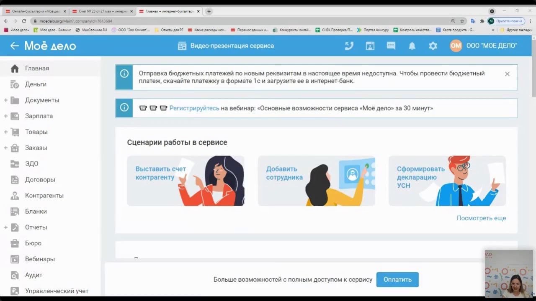Click the Отчеты report icon
Image resolution: width=536 pixels, height=301 pixels.
click(15, 227)
